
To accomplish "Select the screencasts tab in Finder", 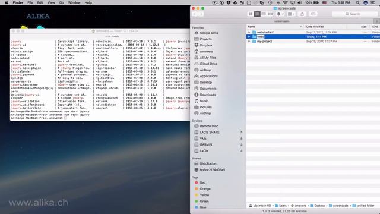I will [x=282, y=21].
